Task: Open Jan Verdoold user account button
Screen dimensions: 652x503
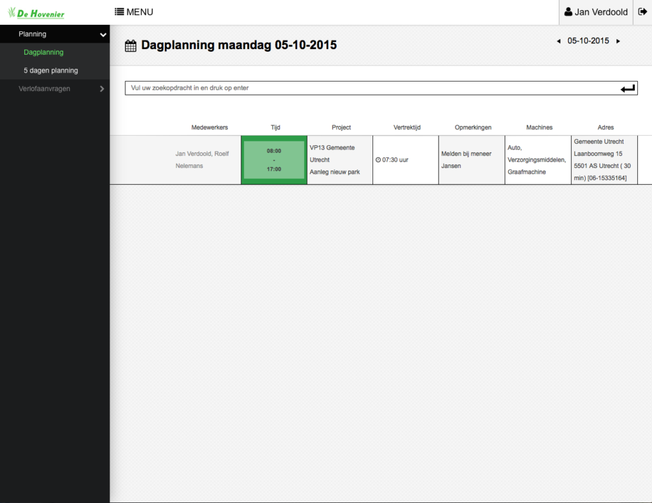Action: (x=596, y=12)
